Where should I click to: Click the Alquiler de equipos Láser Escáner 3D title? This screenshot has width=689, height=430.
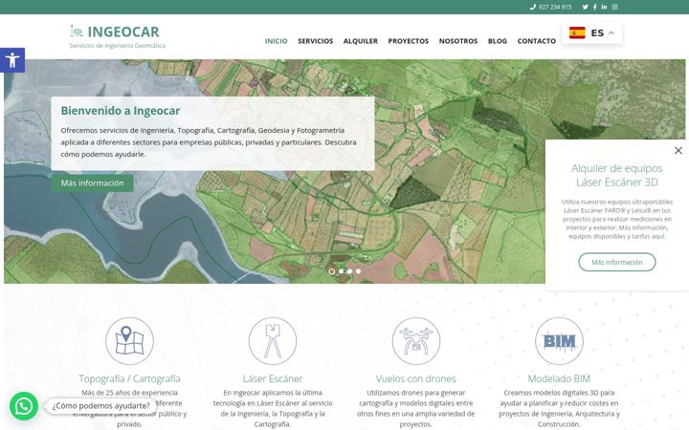pos(617,175)
